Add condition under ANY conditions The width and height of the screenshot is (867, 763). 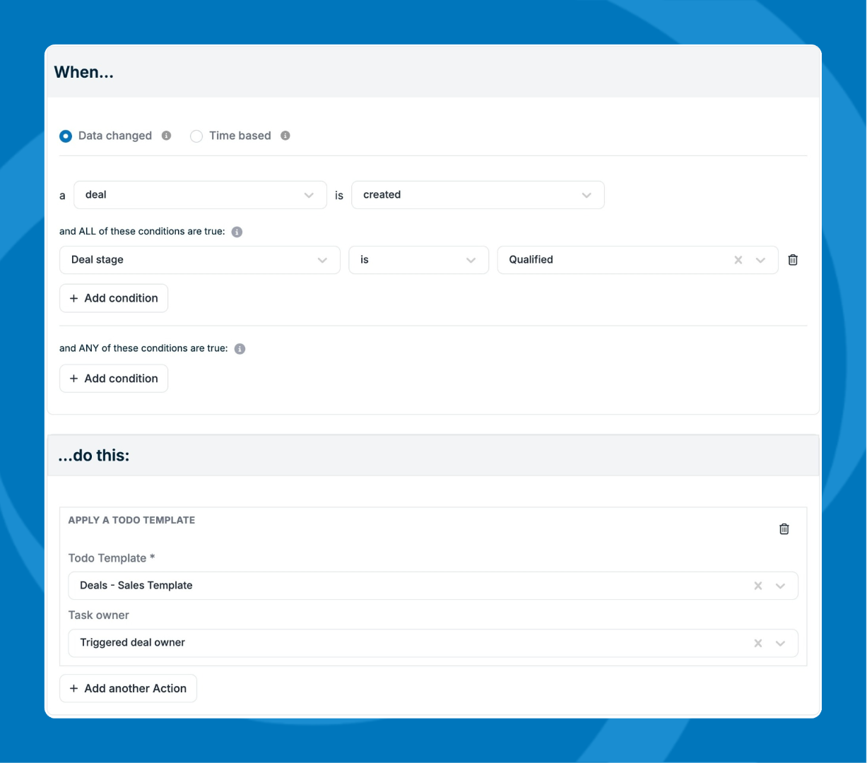pyautogui.click(x=114, y=379)
